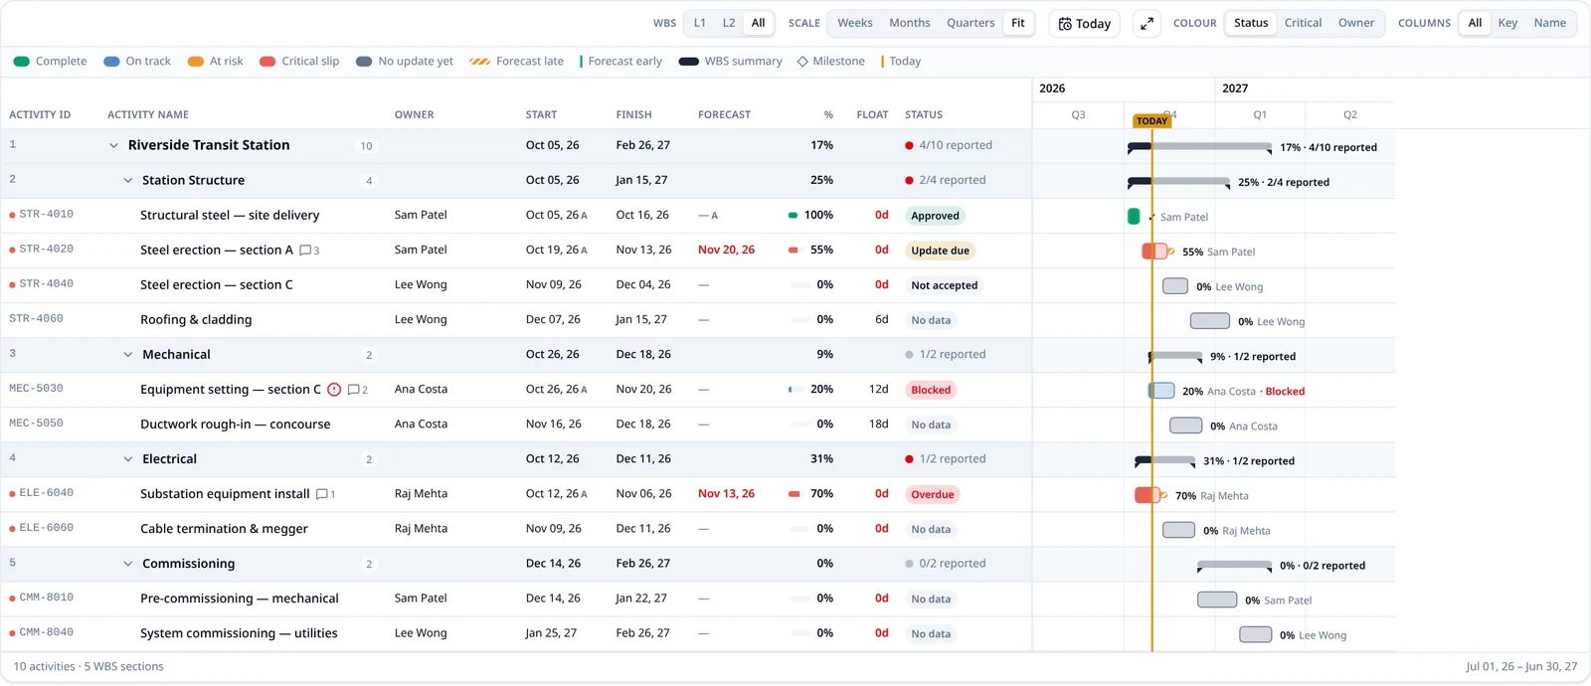The image size is (1591, 686).
Task: Click activity ID MEC-5030
Action: 36,389
